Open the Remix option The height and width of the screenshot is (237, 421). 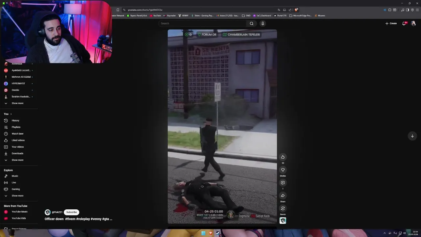pyautogui.click(x=283, y=208)
